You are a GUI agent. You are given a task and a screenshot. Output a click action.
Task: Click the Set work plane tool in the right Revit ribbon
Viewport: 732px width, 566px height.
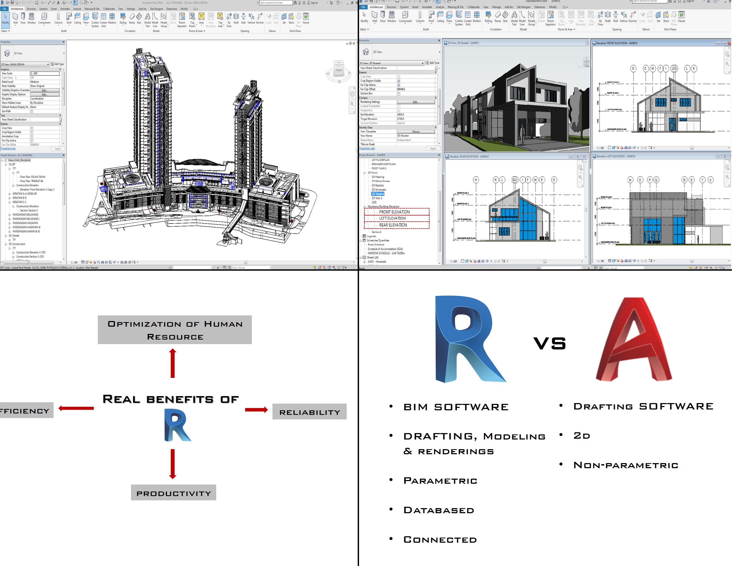click(x=658, y=17)
